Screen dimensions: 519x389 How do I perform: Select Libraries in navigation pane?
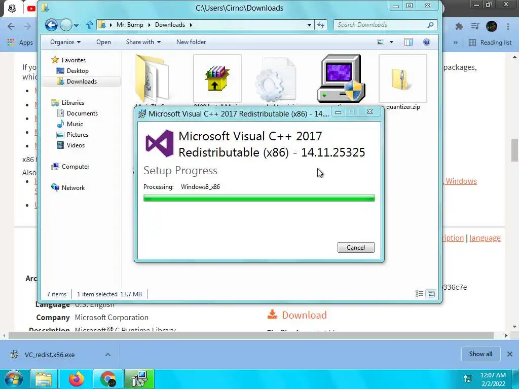pos(68,102)
